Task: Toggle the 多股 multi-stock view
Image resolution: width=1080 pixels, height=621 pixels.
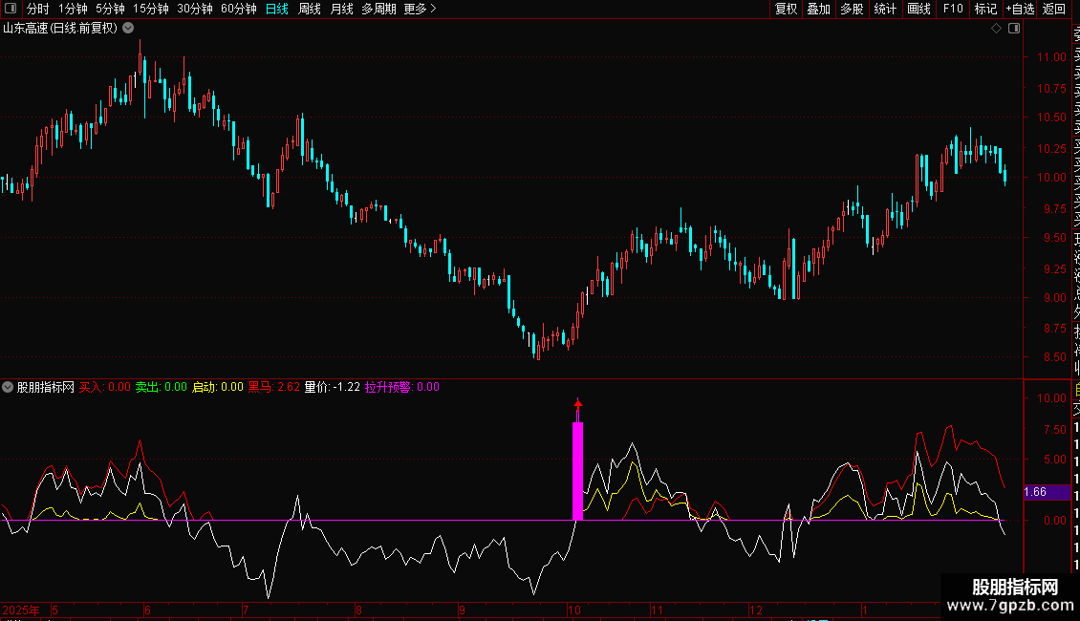Action: pyautogui.click(x=852, y=10)
